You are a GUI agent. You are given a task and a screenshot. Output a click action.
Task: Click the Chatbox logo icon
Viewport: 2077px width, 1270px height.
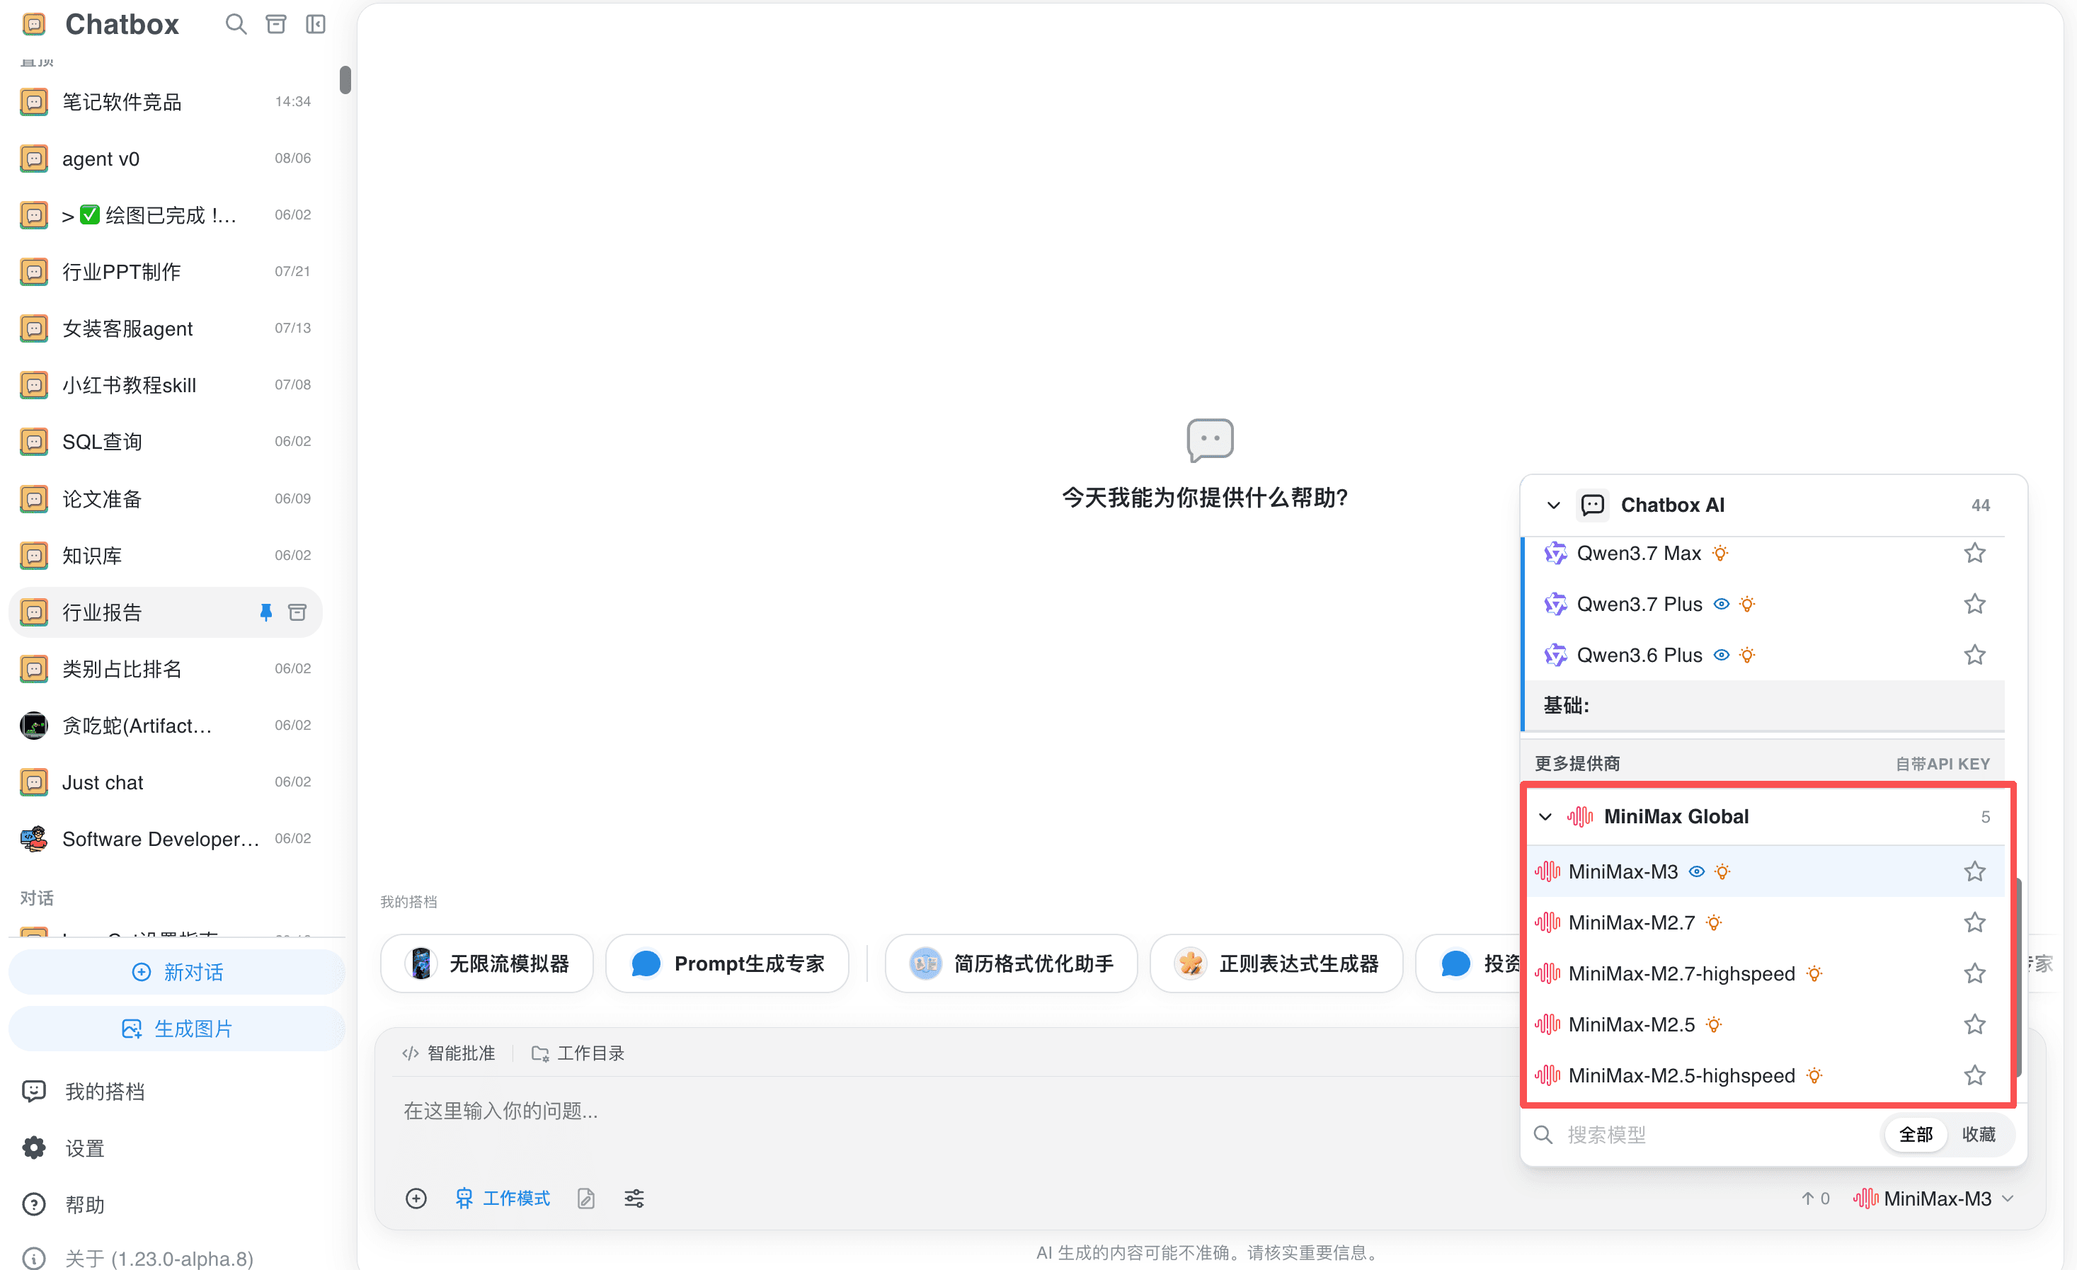pos(34,25)
